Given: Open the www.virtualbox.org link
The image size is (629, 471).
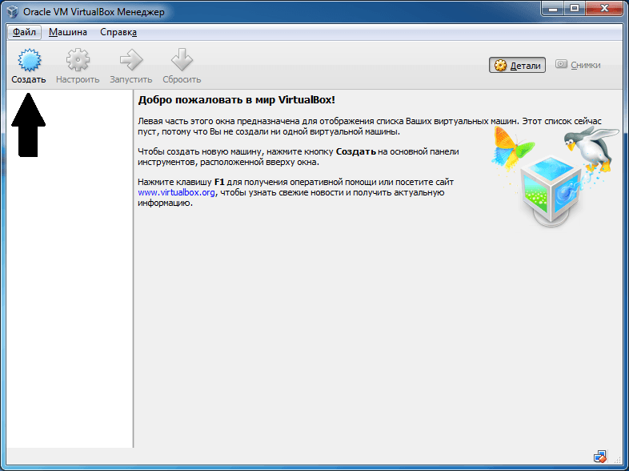Looking at the screenshot, I should click(x=176, y=192).
